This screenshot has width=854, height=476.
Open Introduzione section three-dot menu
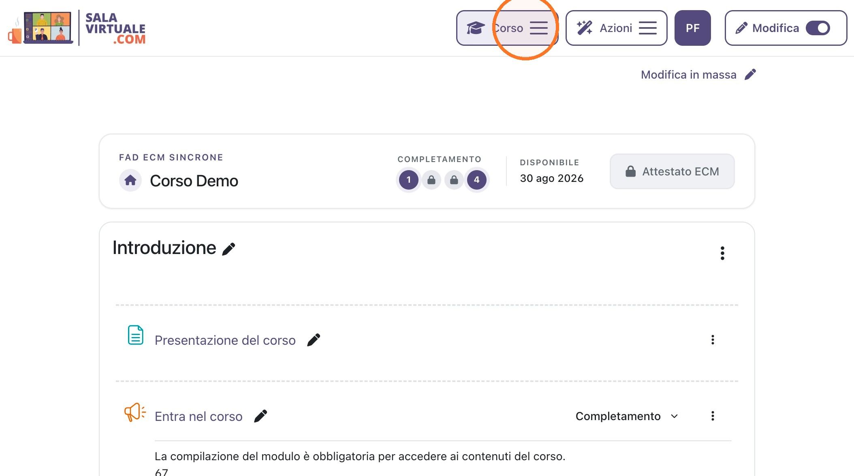pyautogui.click(x=722, y=253)
